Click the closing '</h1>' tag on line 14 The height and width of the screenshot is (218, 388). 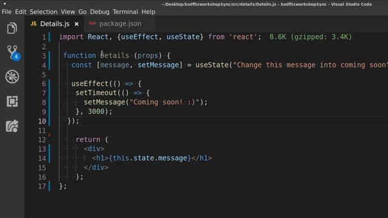click(201, 158)
